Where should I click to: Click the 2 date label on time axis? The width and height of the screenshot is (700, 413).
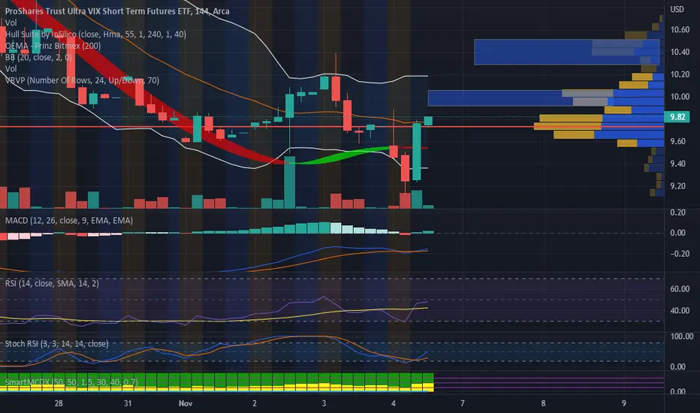tap(255, 403)
